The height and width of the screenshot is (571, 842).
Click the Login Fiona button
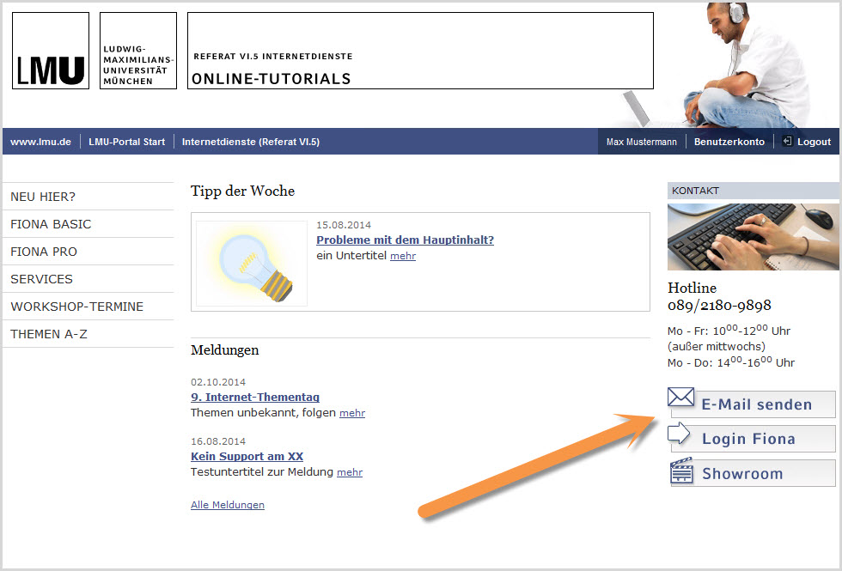[753, 439]
